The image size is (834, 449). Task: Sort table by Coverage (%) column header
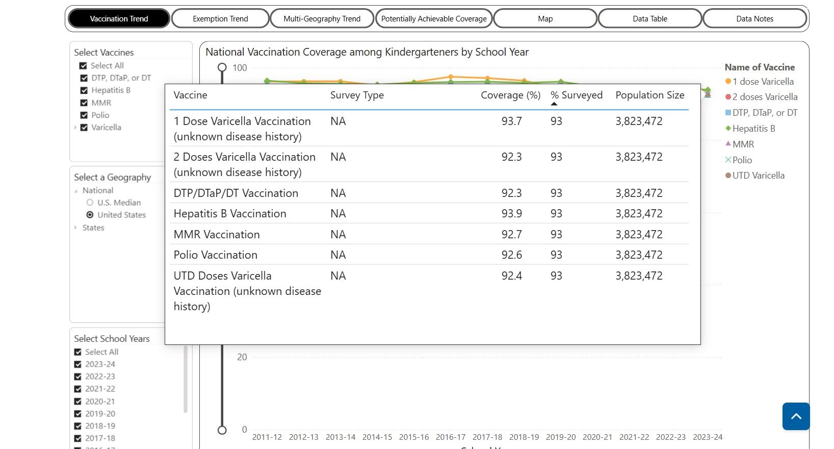pos(510,95)
